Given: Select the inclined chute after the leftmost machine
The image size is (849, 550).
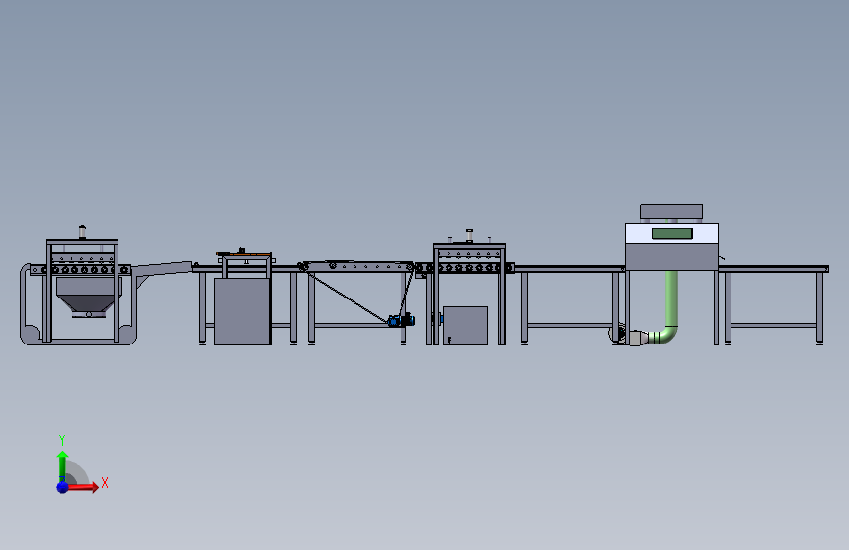Looking at the screenshot, I should 162,269.
